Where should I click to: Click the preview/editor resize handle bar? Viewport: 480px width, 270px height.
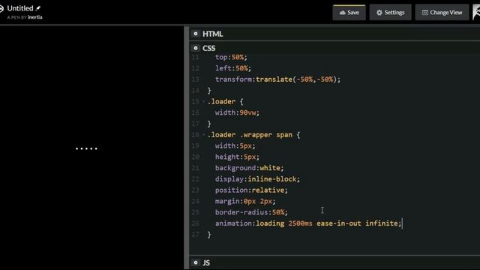pos(187,148)
